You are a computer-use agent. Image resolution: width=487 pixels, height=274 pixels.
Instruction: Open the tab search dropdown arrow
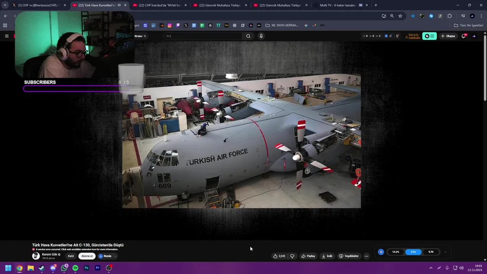point(5,5)
